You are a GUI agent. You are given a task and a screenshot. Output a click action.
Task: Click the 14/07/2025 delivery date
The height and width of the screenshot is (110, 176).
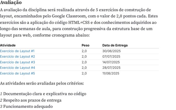[111, 62]
